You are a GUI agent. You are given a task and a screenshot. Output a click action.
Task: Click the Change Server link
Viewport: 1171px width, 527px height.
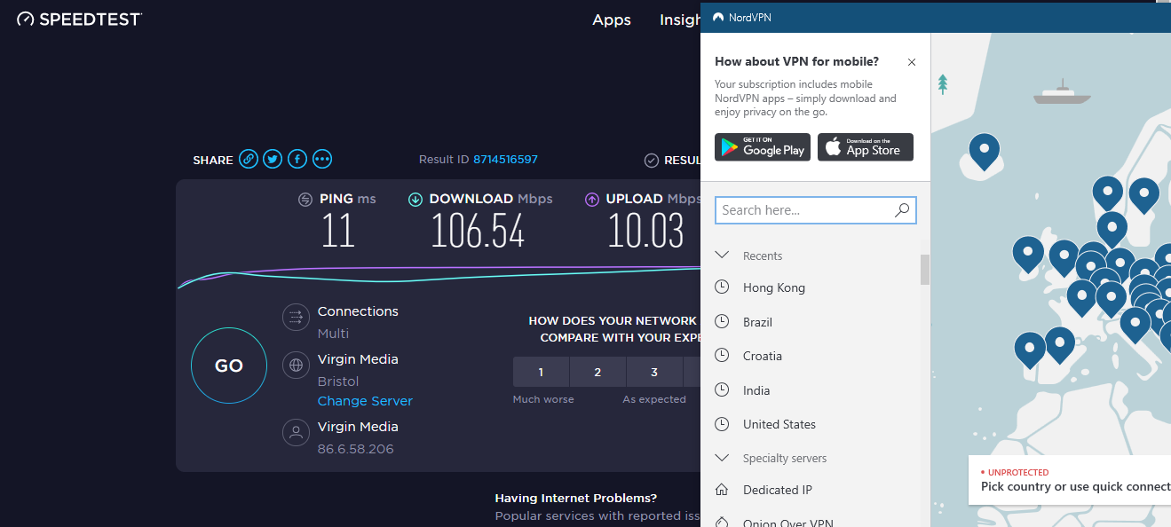[365, 401]
